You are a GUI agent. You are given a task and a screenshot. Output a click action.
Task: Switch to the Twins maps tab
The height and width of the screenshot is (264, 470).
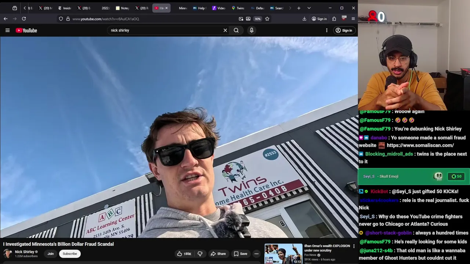point(238,8)
